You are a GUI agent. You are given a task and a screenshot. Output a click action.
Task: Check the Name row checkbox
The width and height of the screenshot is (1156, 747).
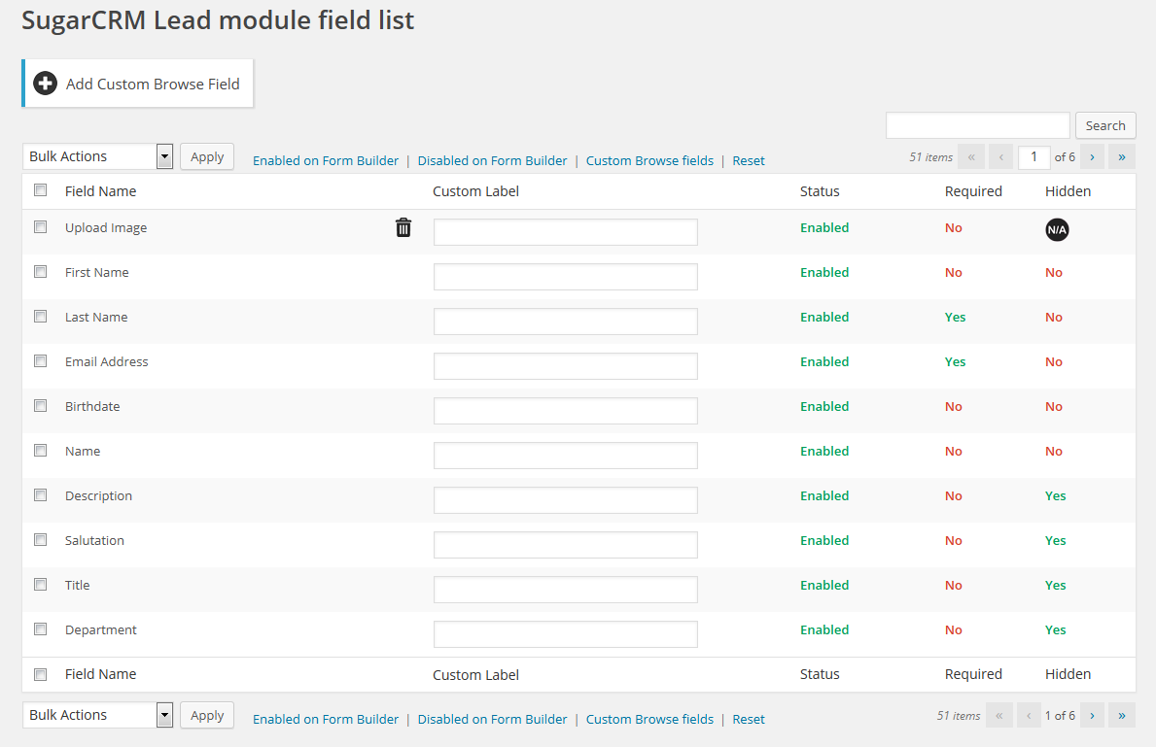point(41,450)
